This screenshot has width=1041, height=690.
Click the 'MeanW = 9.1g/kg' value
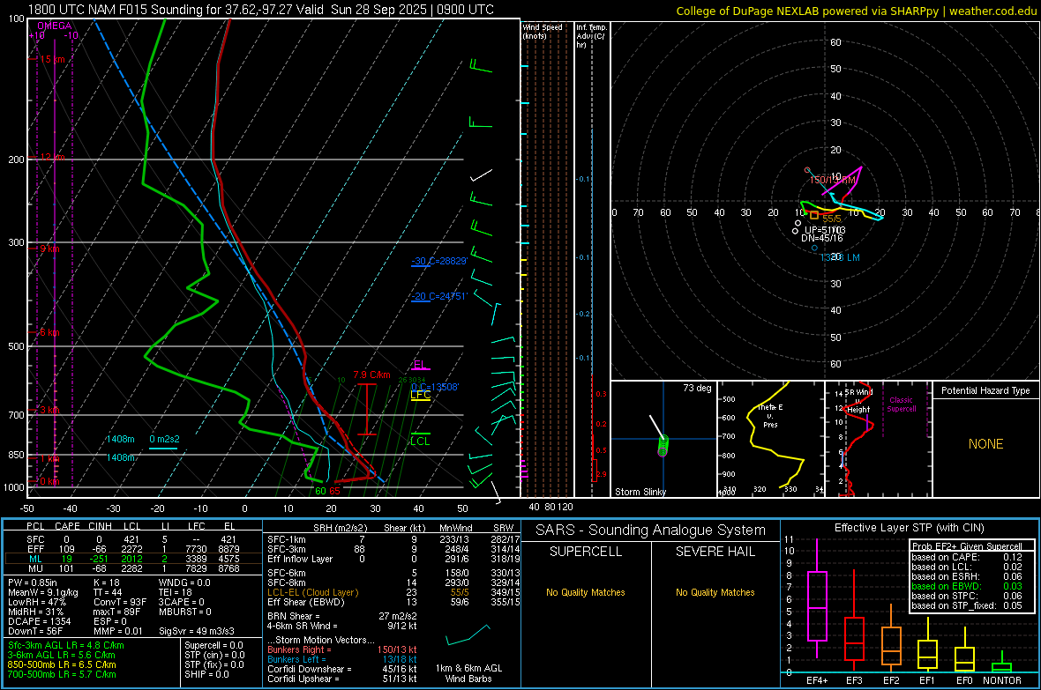42,592
